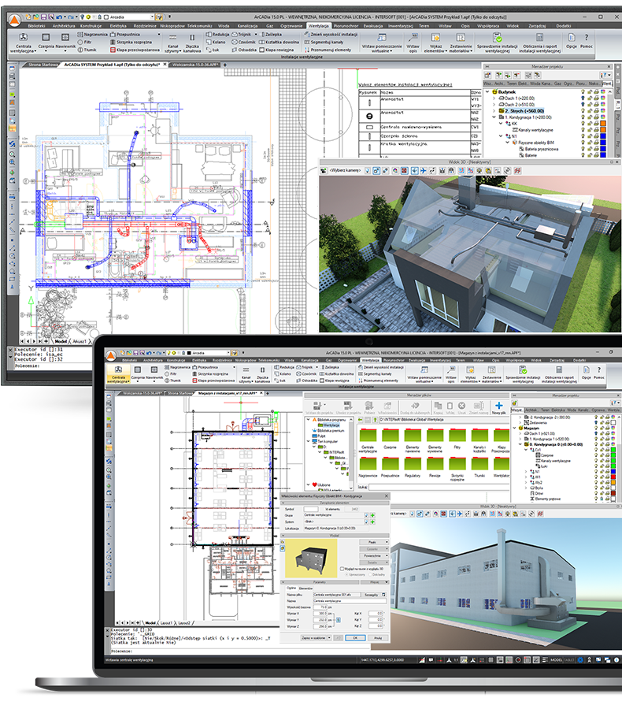Expand 2. Strych node in the monitor tree

494,111
